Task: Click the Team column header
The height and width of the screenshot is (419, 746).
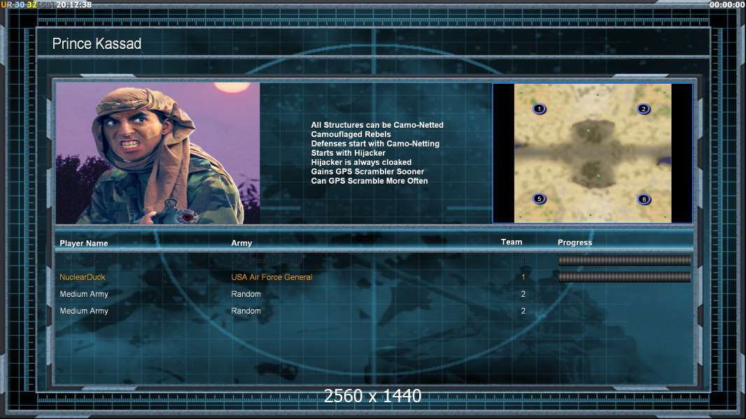Action: click(512, 242)
